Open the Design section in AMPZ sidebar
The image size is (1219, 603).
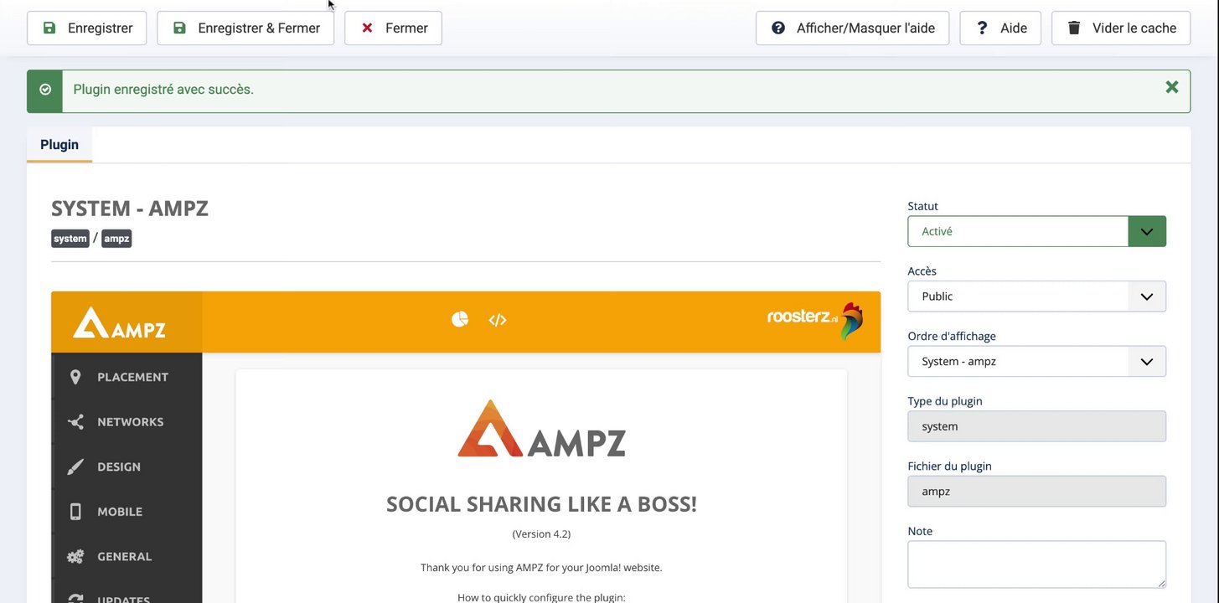[127, 466]
